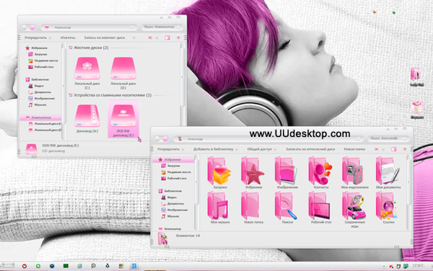Show hidden tray icons arrow
The image size is (433, 271).
[384, 266]
